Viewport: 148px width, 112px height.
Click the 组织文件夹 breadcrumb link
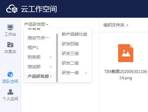point(114,25)
